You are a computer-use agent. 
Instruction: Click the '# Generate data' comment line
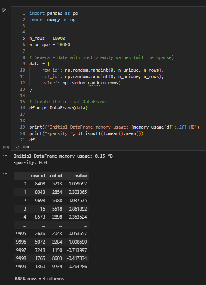[x=102, y=57]
